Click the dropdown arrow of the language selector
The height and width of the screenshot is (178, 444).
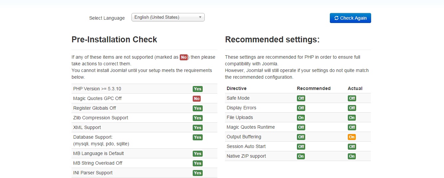point(200,17)
